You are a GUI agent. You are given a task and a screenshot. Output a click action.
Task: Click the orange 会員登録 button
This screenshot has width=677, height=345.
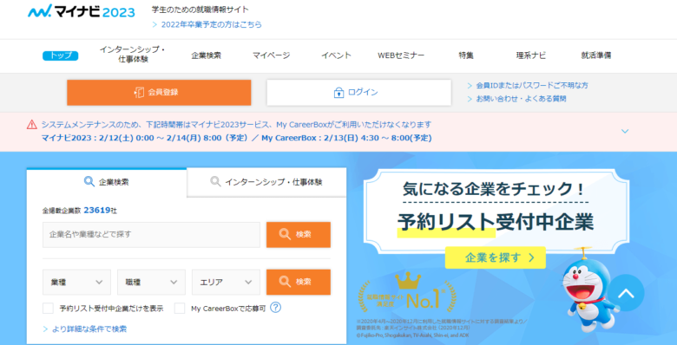[x=159, y=92]
